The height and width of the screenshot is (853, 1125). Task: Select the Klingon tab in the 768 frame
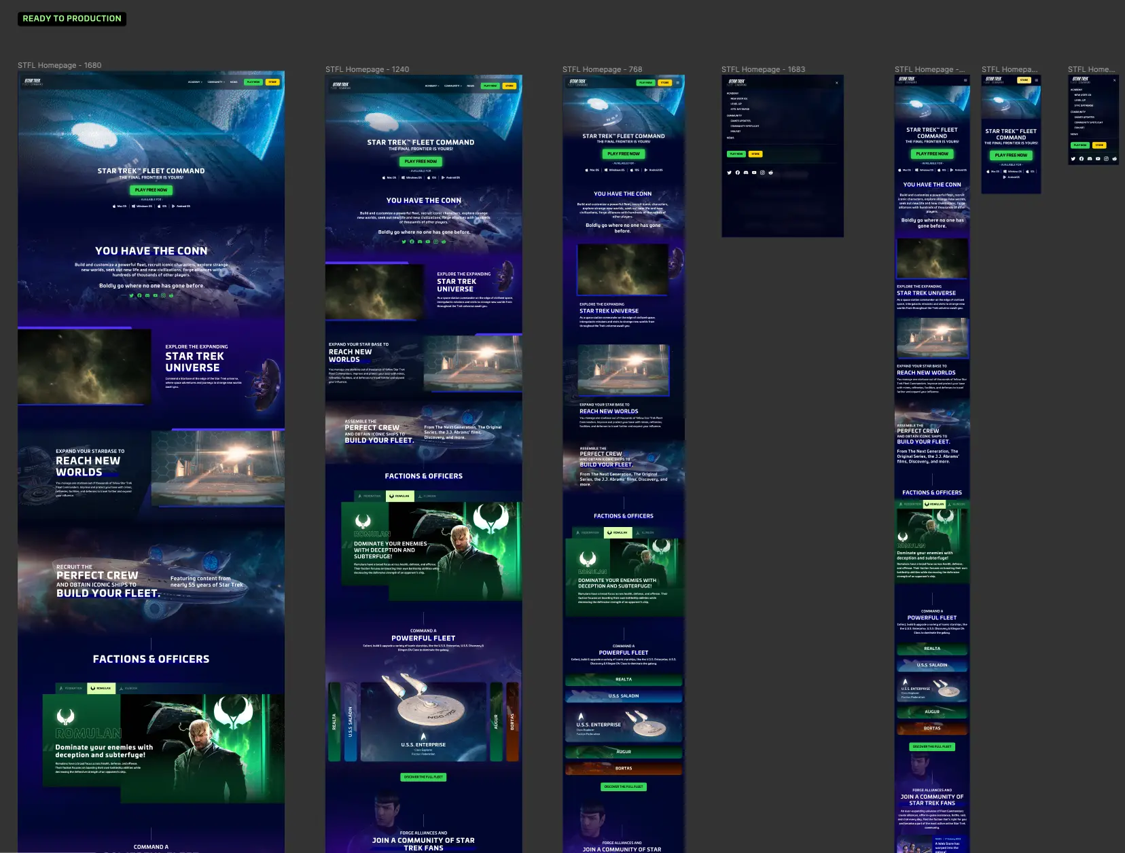point(645,532)
